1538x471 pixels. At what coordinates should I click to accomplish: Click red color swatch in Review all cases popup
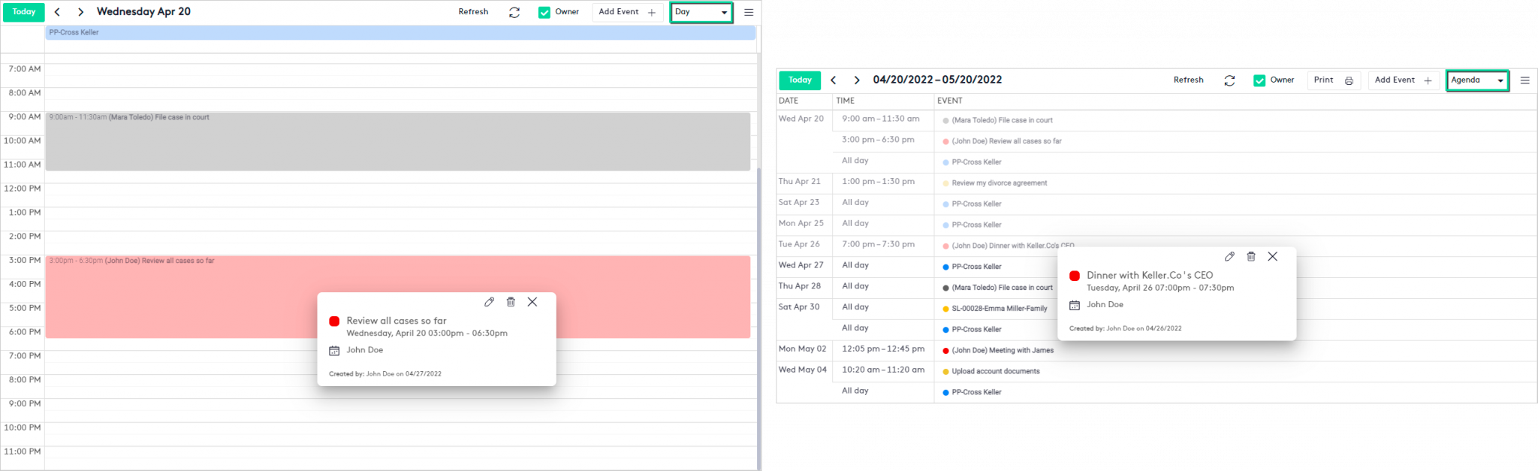pyautogui.click(x=334, y=322)
